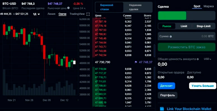Image resolution: width=217 pixels, height=111 pixels.
Task: Click the $47 768,3 last trade price
Action: (28, 4)
